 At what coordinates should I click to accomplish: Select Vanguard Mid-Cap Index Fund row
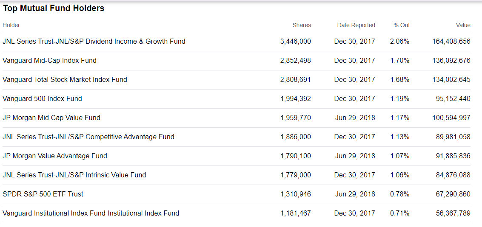point(49,61)
